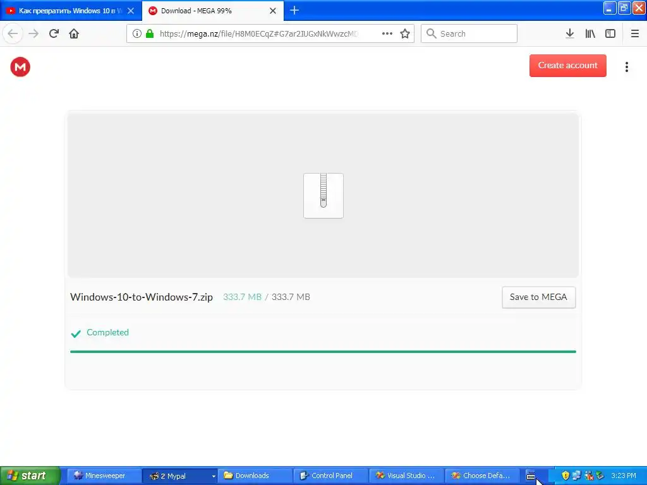Open a new browser tab

[294, 10]
